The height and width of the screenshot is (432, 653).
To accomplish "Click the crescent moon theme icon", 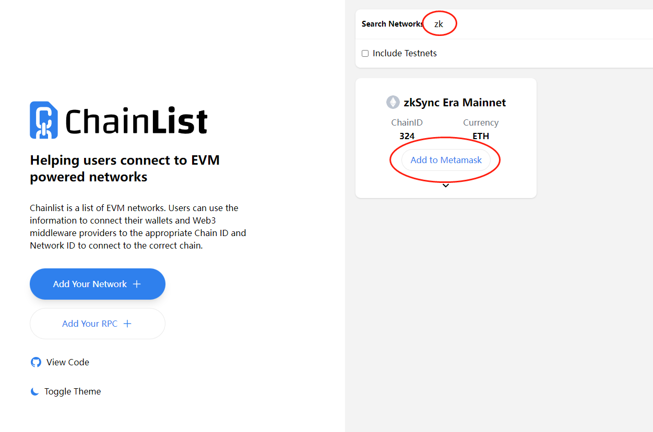I will [35, 391].
